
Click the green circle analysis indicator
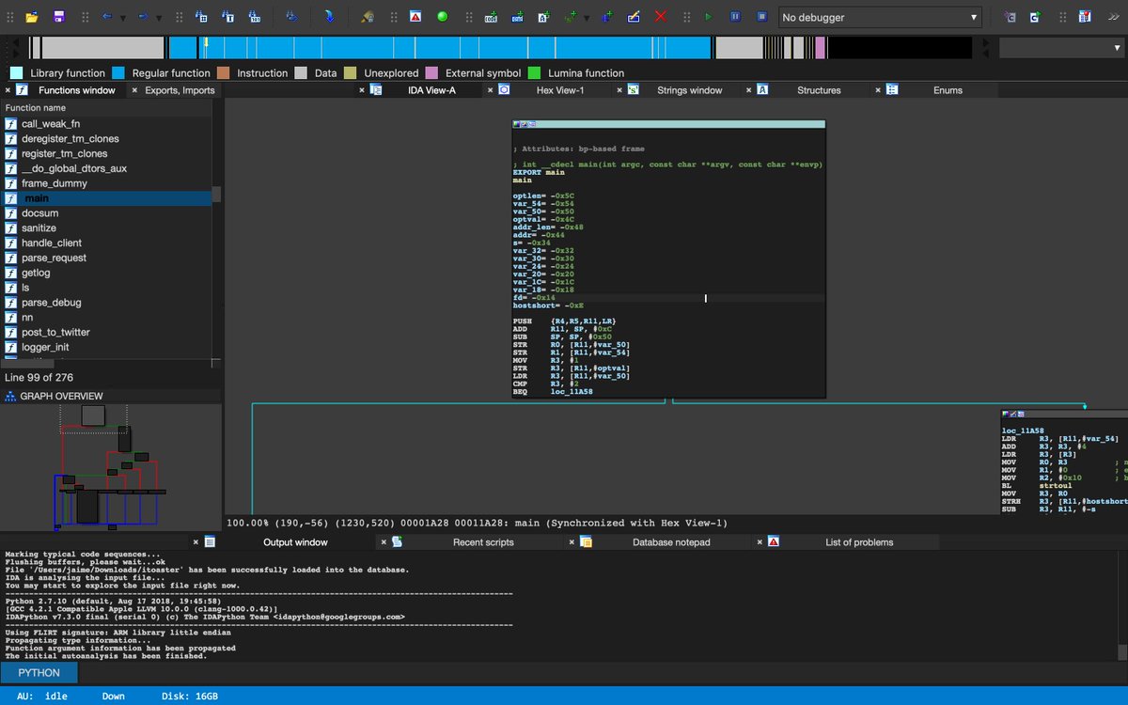coord(442,17)
